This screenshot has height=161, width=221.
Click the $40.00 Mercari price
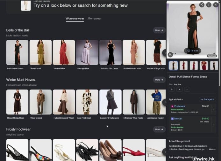pyautogui.click(x=205, y=119)
